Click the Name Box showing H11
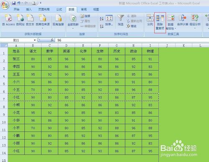 click(17, 40)
